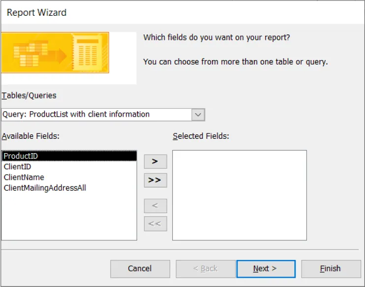Add all fields with the double right arrow
Image resolution: width=365 pixels, height=287 pixels.
[155, 180]
